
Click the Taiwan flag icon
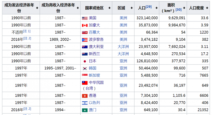coord(85,83)
